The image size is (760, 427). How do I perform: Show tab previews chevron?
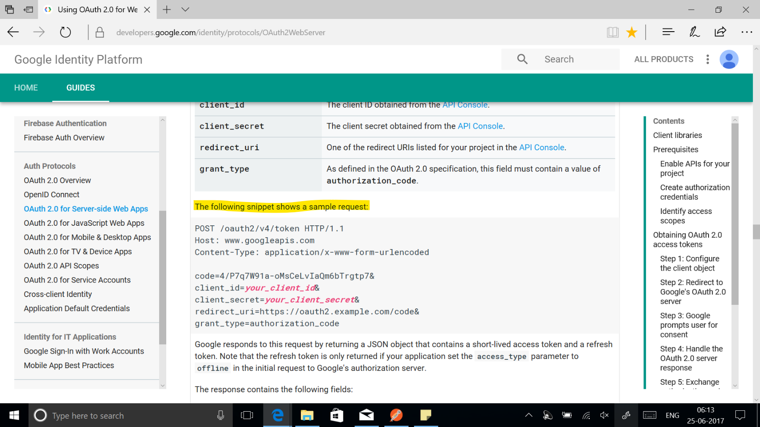click(185, 9)
